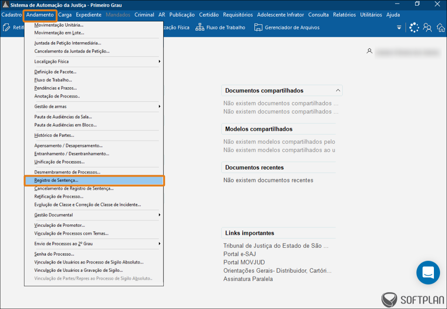Click the Gerenciador de Arquivos folder icon
The width and height of the screenshot is (447, 309).
[258, 28]
